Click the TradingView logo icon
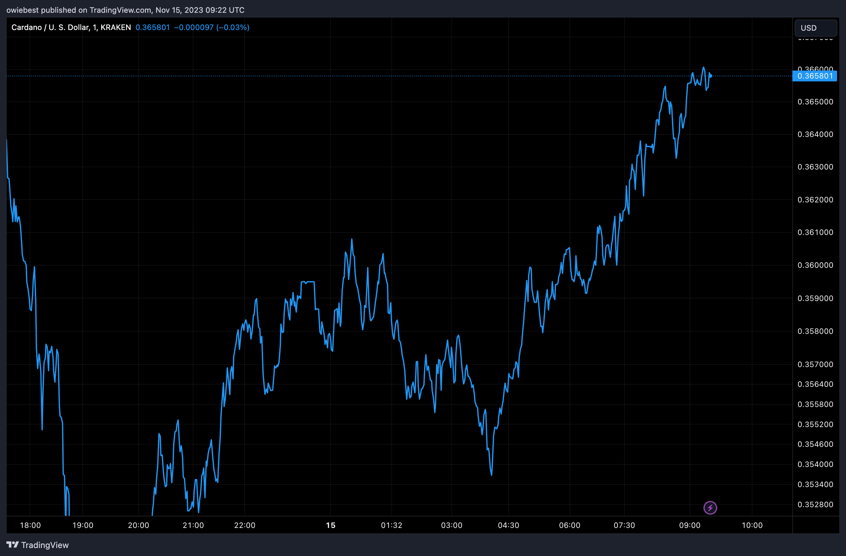Image resolution: width=846 pixels, height=556 pixels. click(x=12, y=544)
